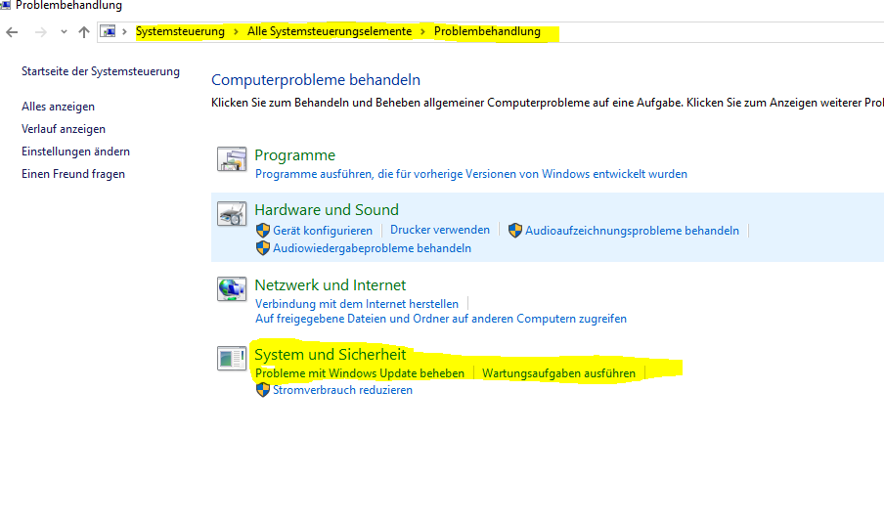Open Einstellungen ändern
This screenshot has height=521, width=884.
[75, 152]
